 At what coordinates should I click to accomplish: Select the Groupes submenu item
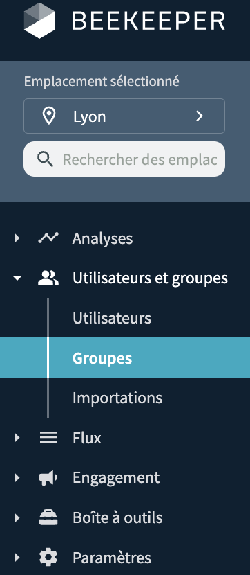125,357
